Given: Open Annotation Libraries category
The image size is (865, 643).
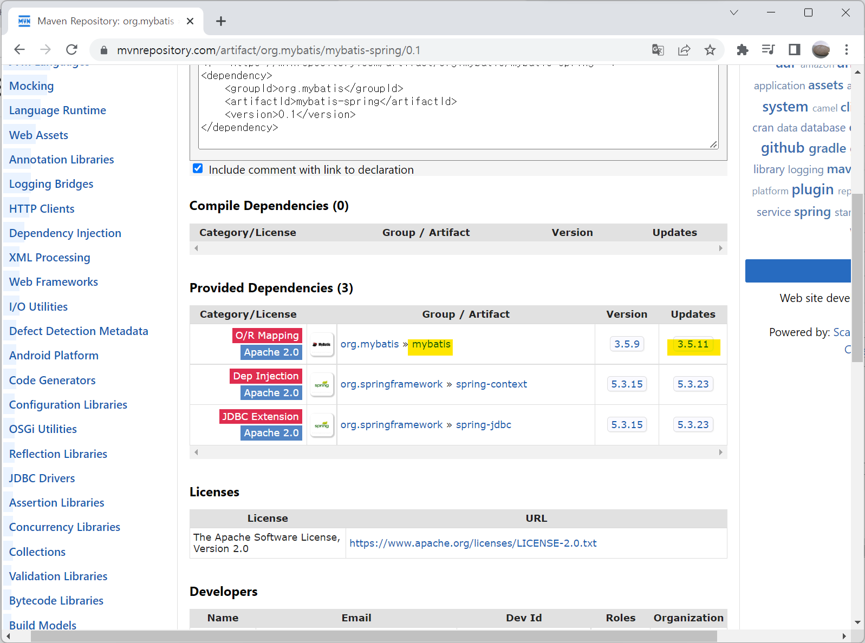Looking at the screenshot, I should (61, 160).
